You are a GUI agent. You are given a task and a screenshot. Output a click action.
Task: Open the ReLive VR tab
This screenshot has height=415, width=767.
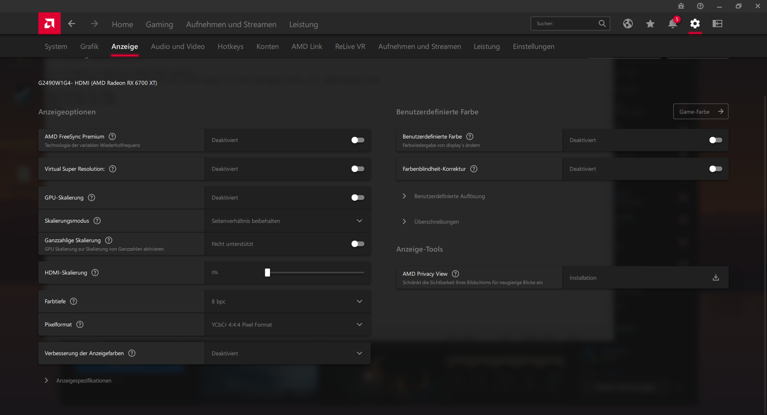350,46
